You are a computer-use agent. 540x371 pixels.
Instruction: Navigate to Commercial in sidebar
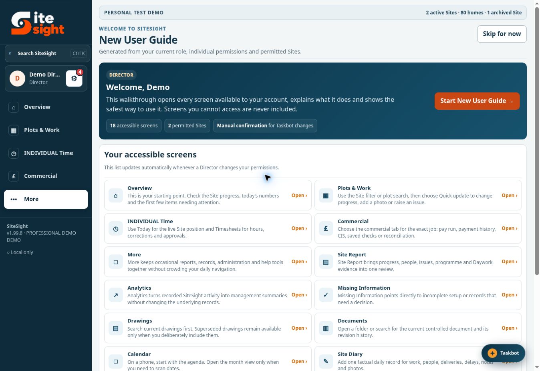pos(46,176)
